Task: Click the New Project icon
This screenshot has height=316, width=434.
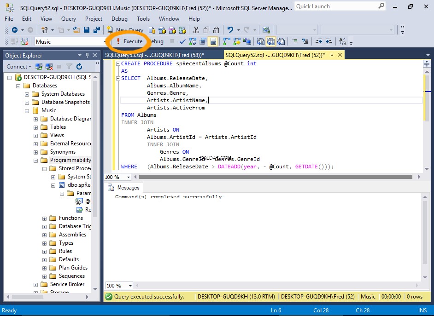Action: tap(44, 30)
